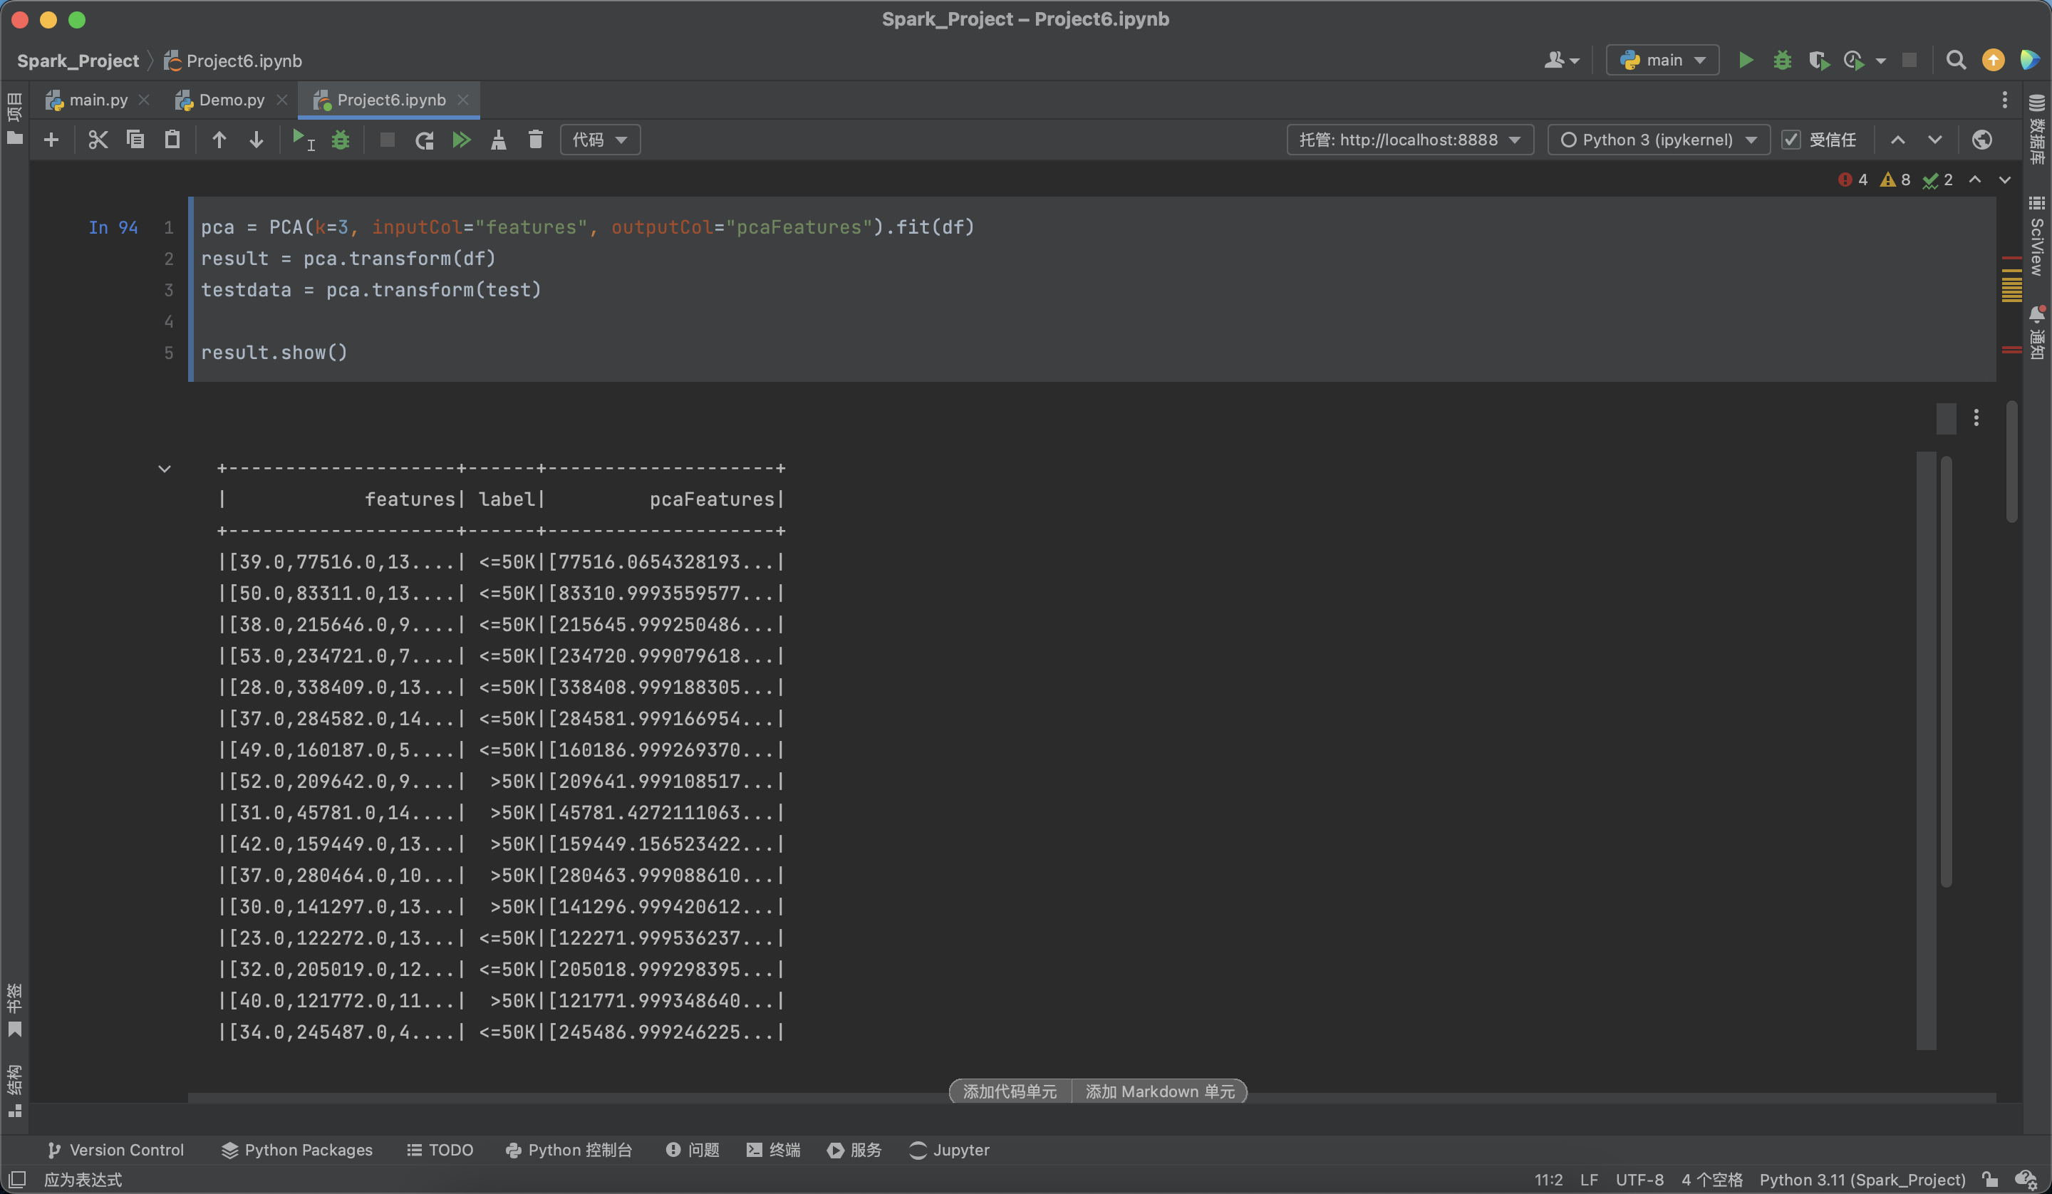
Task: Click the IDE update arrow icon
Action: pos(1994,61)
